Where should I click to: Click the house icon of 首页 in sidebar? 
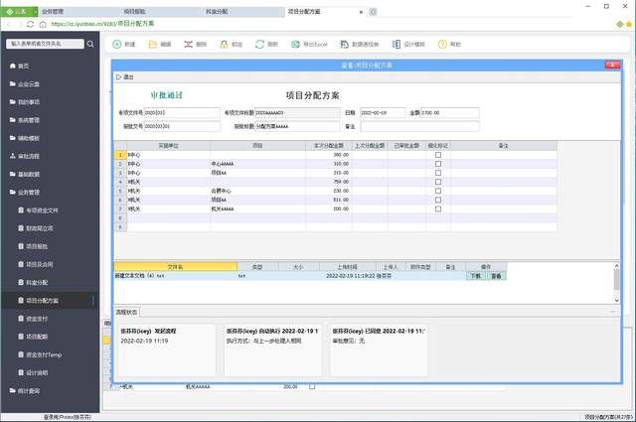[x=13, y=66]
